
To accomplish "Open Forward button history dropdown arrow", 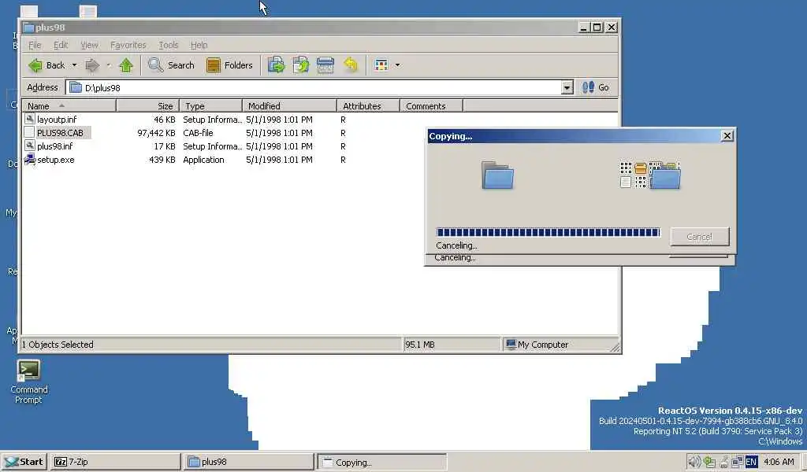I will click(x=108, y=65).
